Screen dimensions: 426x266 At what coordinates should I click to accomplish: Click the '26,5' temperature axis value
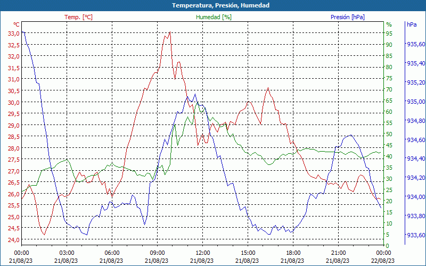(14, 182)
